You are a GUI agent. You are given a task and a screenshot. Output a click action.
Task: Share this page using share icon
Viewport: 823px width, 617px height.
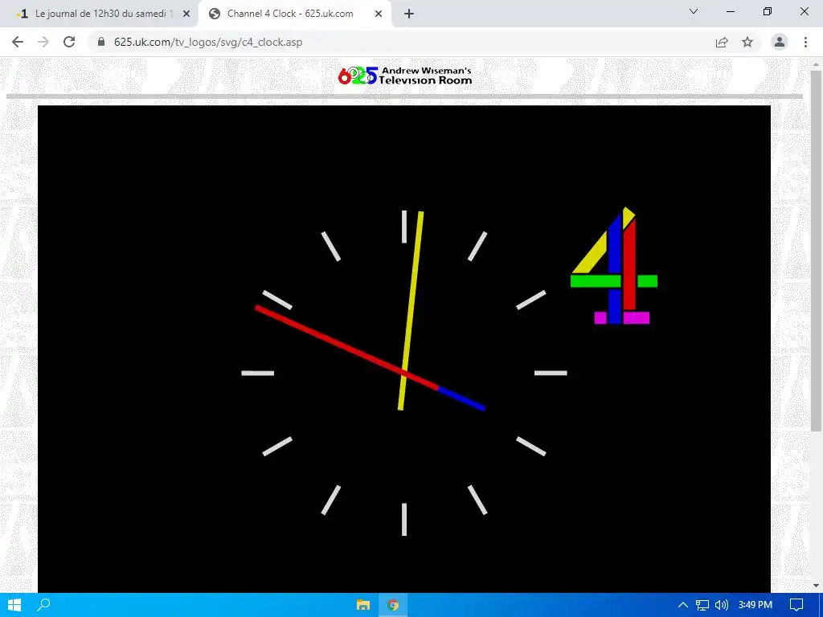click(722, 42)
